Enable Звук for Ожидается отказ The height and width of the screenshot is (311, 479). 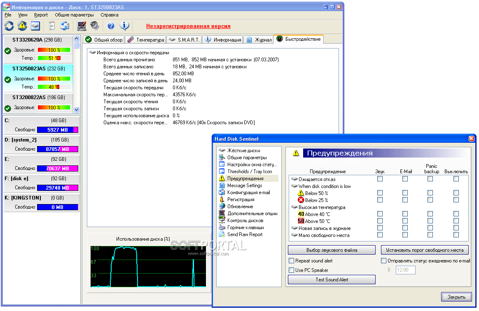[x=380, y=179]
